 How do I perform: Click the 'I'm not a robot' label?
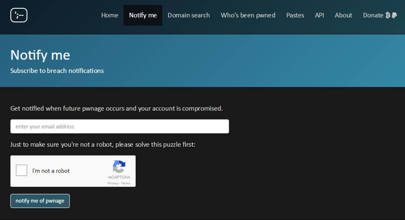click(51, 171)
